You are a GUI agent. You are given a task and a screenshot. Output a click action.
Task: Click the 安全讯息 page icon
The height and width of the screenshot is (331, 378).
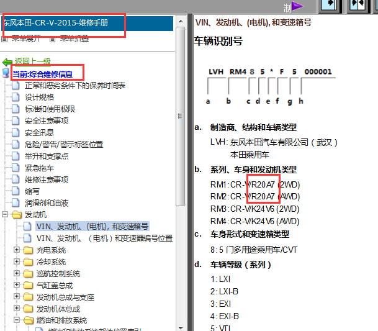click(16, 132)
